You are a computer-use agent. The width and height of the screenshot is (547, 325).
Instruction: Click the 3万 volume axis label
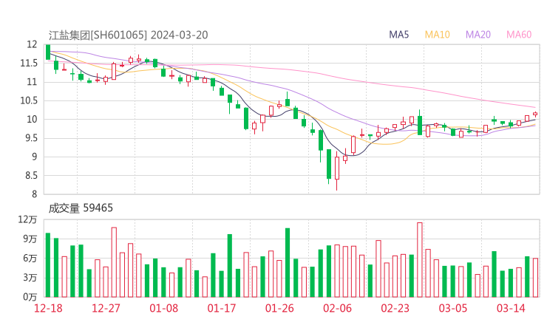(x=30, y=278)
